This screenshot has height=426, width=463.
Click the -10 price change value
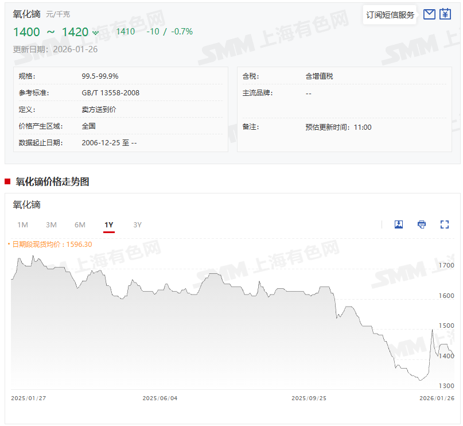click(x=153, y=32)
